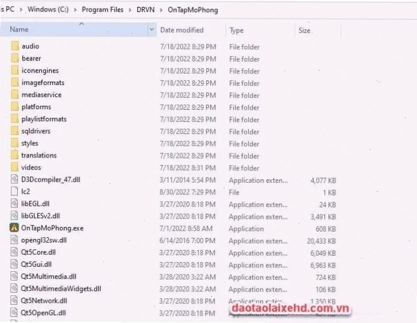The image size is (417, 323).
Task: Click the folder name translations
Action: click(39, 155)
